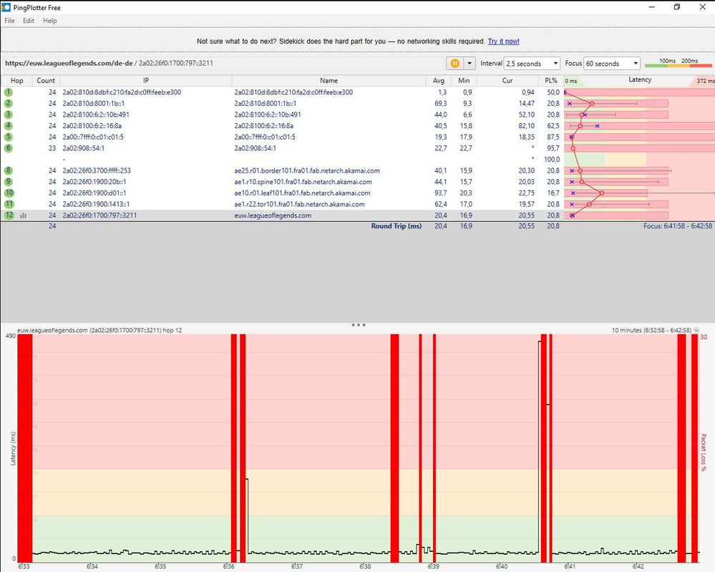Click hop 3 green circle icon

coord(8,115)
